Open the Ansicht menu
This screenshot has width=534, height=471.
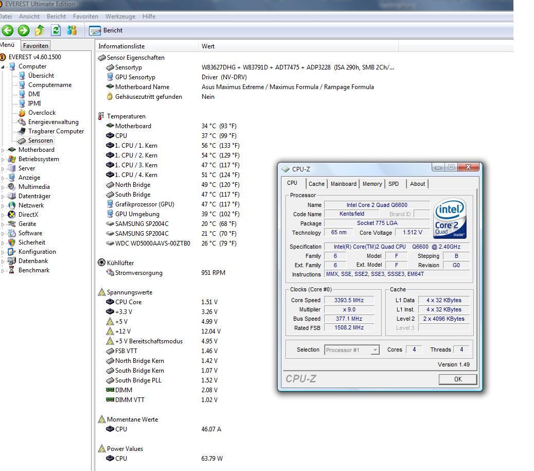pyautogui.click(x=29, y=16)
